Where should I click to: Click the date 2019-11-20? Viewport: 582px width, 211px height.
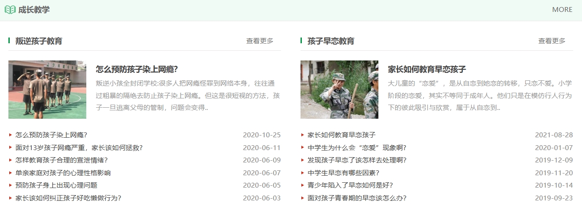(x=554, y=173)
